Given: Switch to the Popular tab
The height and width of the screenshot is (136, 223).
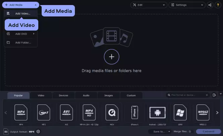Looking at the screenshot, I should coord(18,95).
